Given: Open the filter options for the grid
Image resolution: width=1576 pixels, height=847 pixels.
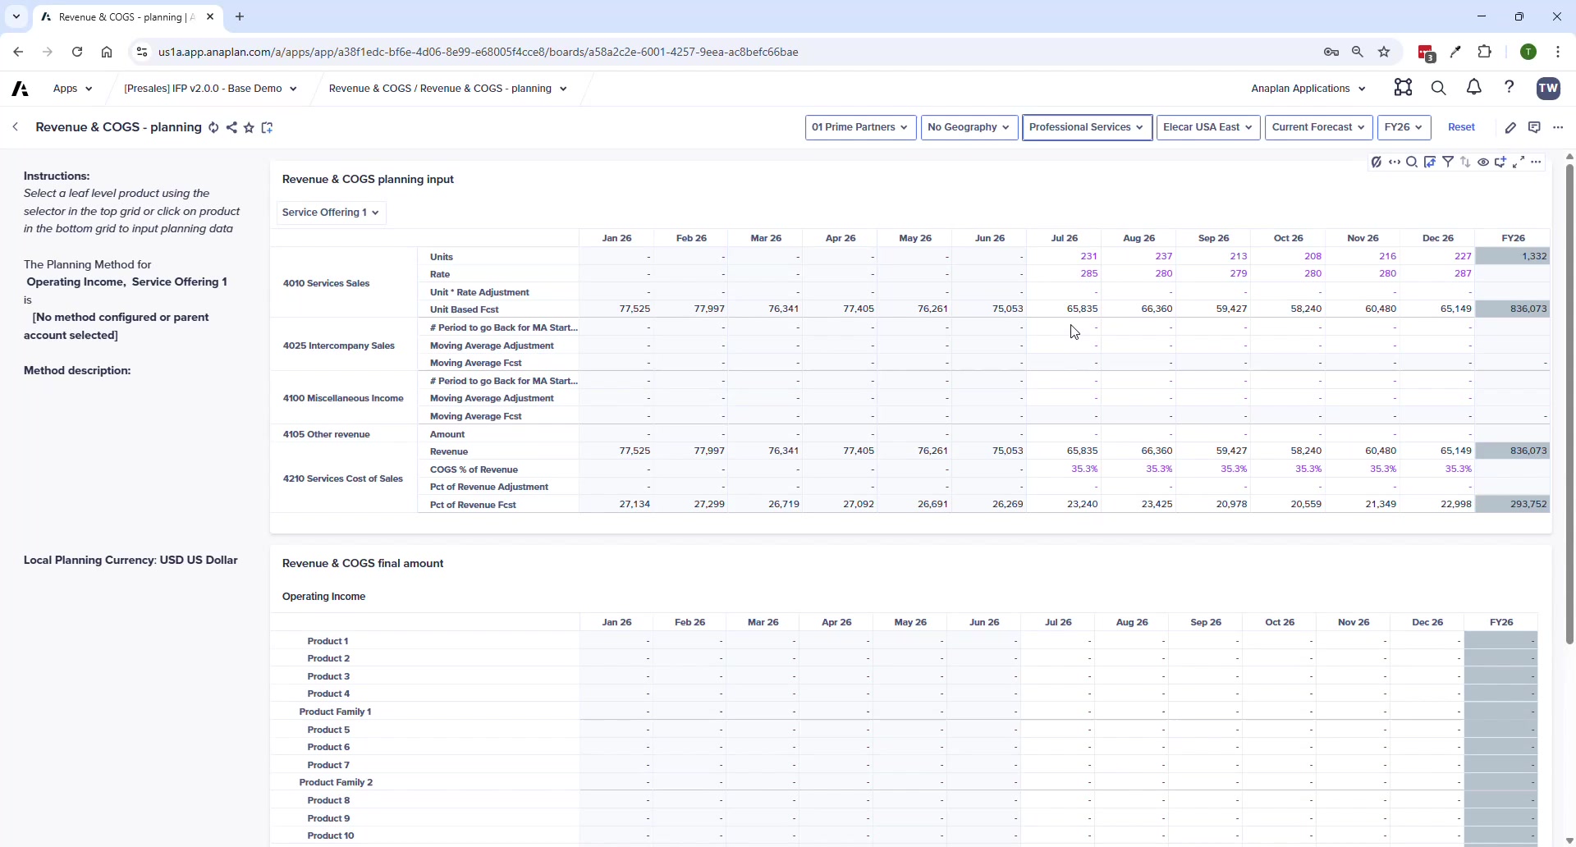Looking at the screenshot, I should pyautogui.click(x=1449, y=162).
